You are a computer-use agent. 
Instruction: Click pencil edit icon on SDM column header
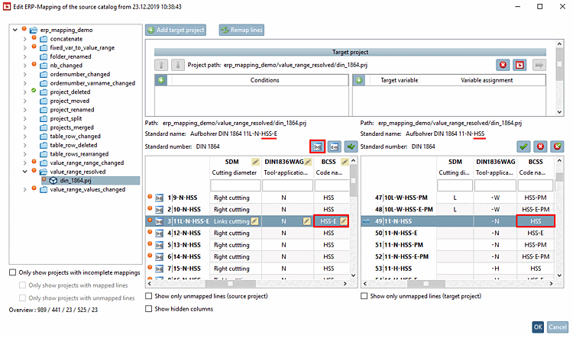(x=255, y=162)
